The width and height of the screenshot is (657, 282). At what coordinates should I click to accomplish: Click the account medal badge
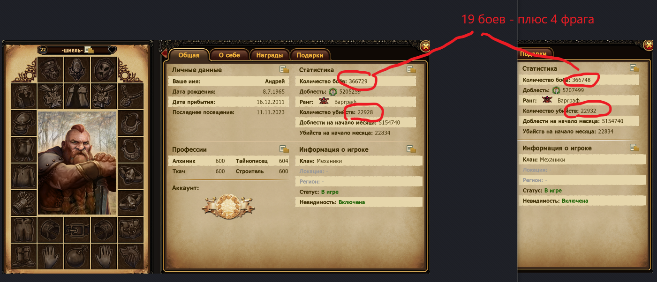click(x=228, y=206)
